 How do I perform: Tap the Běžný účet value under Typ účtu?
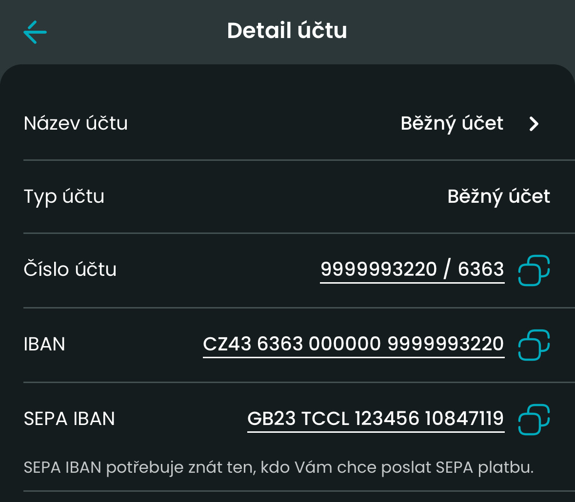pos(499,197)
